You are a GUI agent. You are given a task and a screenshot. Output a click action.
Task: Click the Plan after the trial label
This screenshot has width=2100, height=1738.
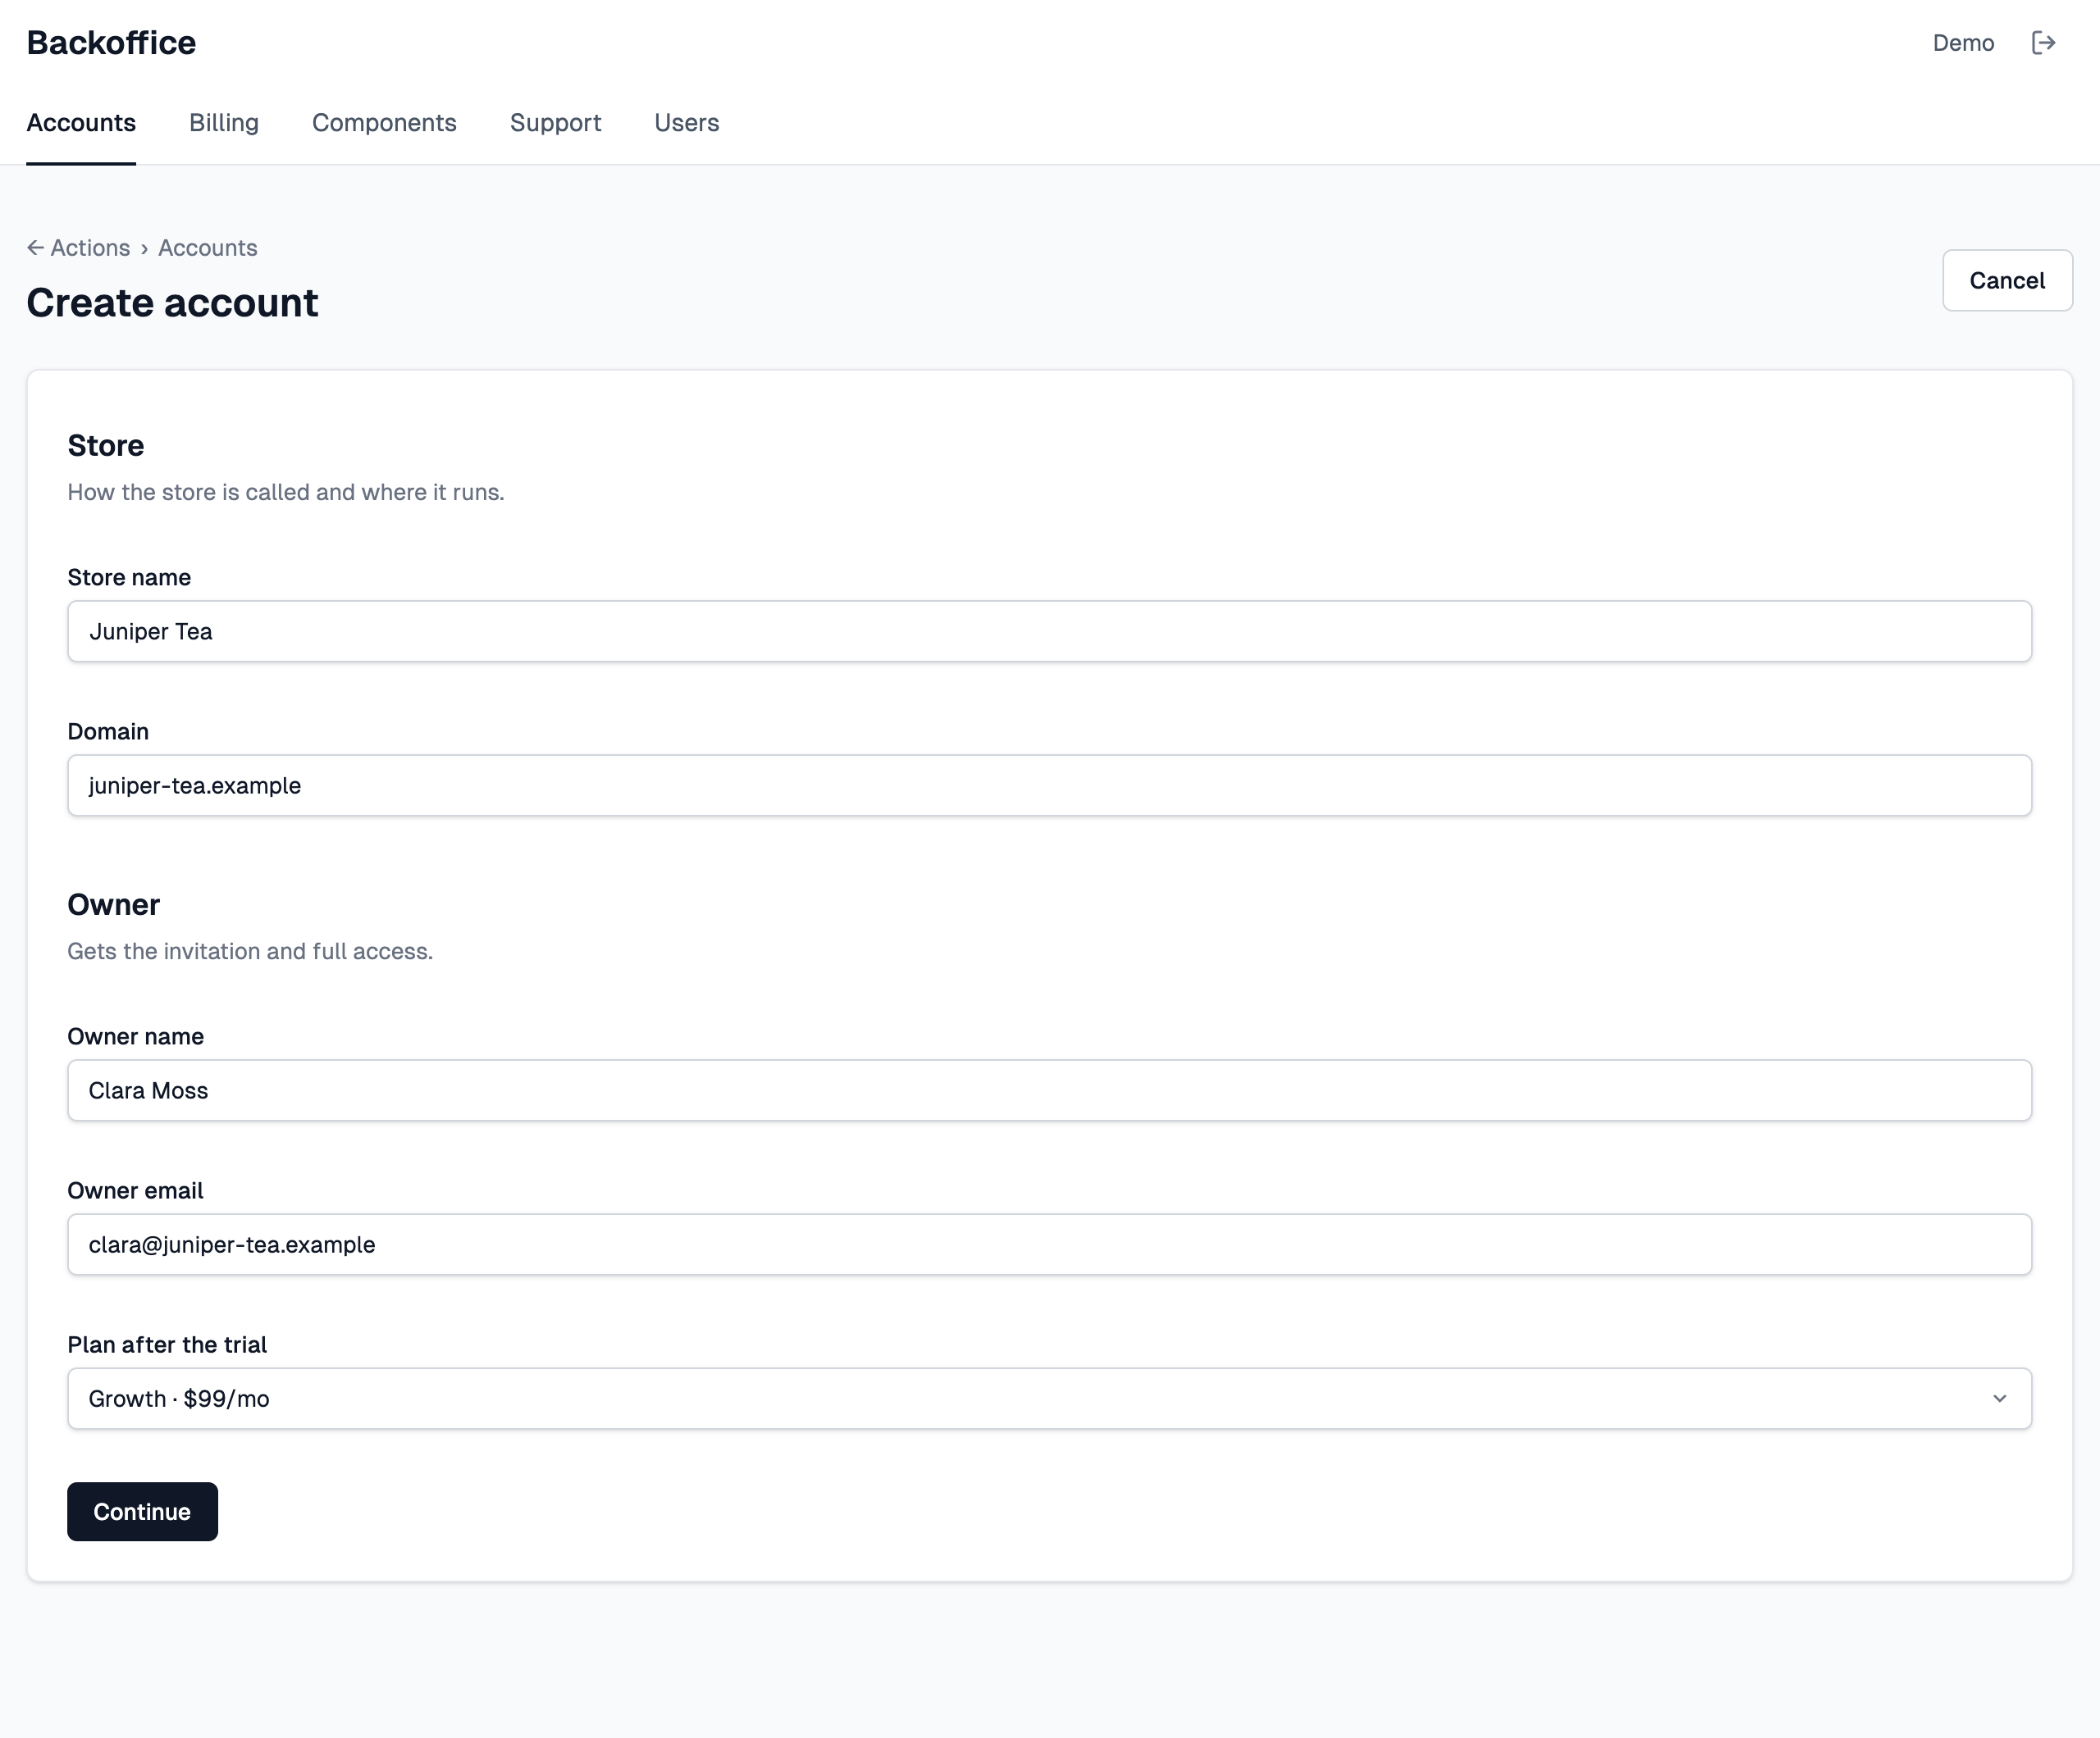167,1345
